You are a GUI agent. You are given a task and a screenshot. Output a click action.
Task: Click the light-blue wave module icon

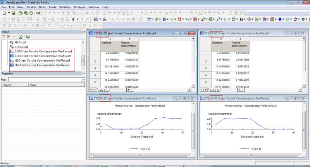(288, 19)
